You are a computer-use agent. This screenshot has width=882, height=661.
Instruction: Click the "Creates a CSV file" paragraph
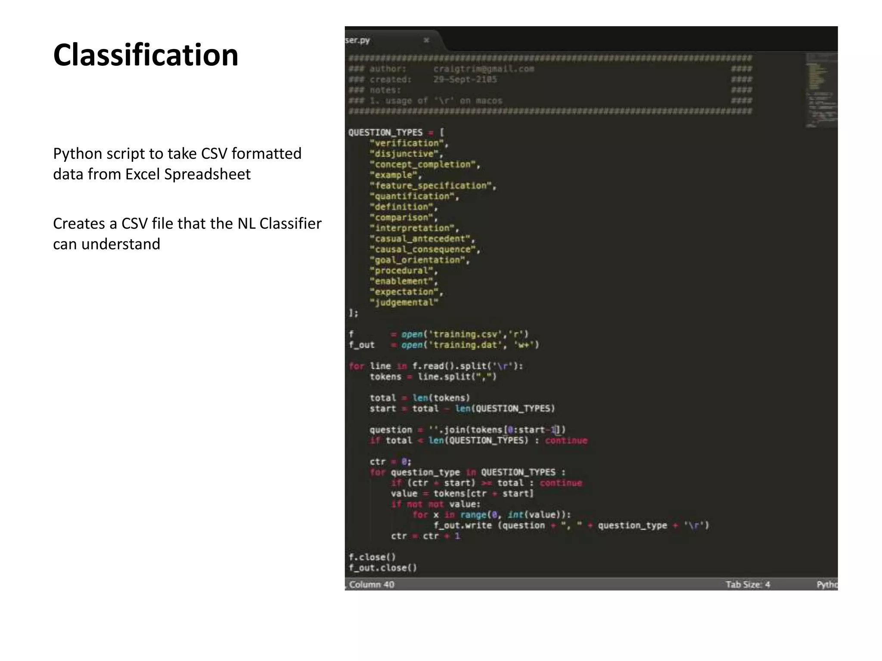click(x=187, y=234)
